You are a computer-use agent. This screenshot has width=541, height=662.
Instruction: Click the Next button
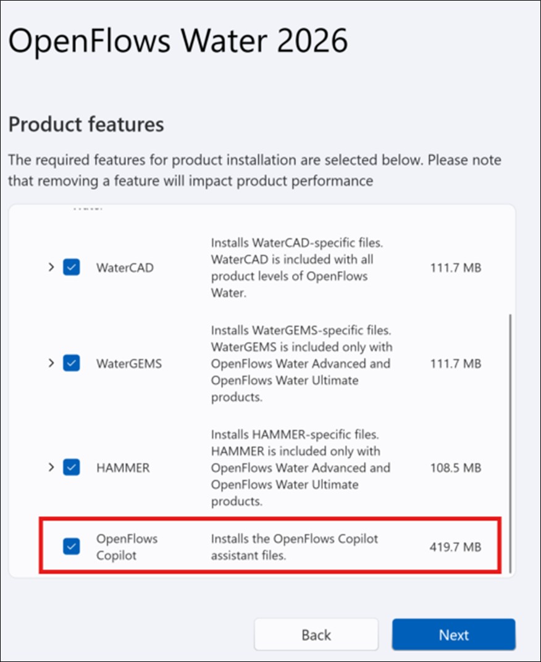(x=453, y=635)
